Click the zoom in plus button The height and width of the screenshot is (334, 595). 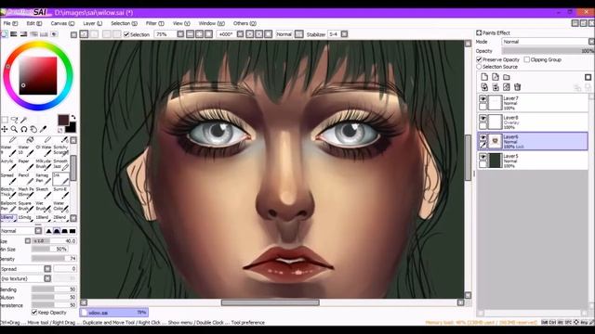point(199,34)
